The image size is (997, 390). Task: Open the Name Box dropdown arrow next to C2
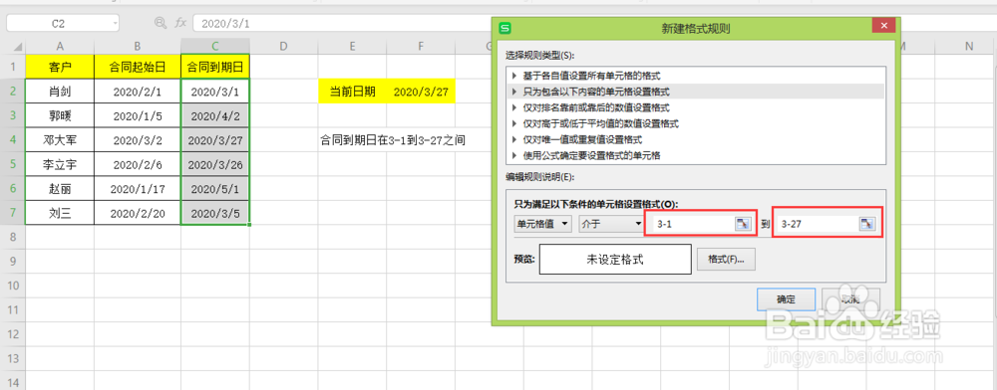[x=115, y=24]
